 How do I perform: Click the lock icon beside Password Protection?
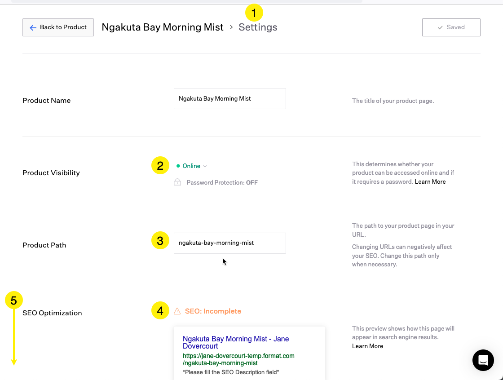(x=177, y=182)
